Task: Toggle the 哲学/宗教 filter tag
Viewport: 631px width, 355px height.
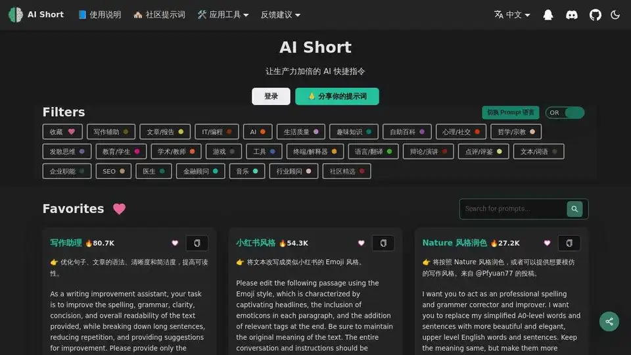Action: (x=516, y=131)
